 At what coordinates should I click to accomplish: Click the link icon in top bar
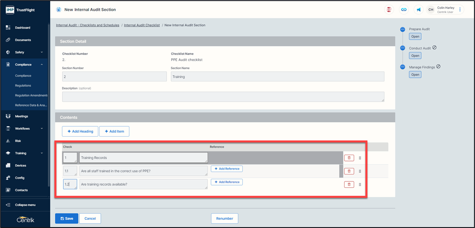(404, 9)
